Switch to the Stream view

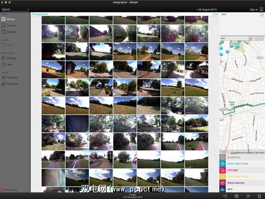[x=10, y=19]
